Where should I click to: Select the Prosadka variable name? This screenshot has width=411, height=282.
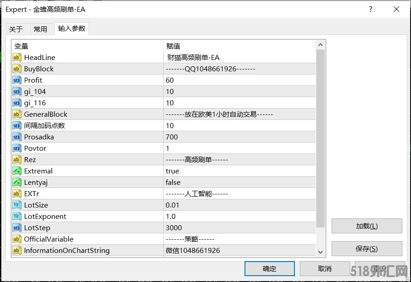pyautogui.click(x=39, y=137)
